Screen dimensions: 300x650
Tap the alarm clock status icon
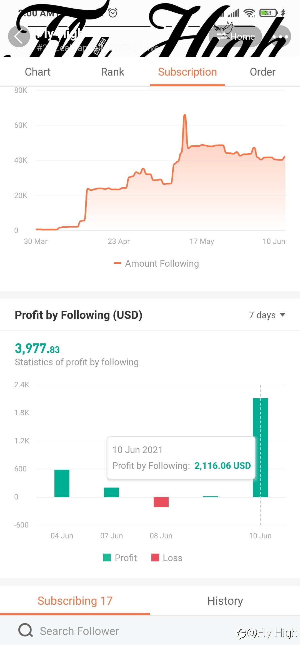click(113, 13)
